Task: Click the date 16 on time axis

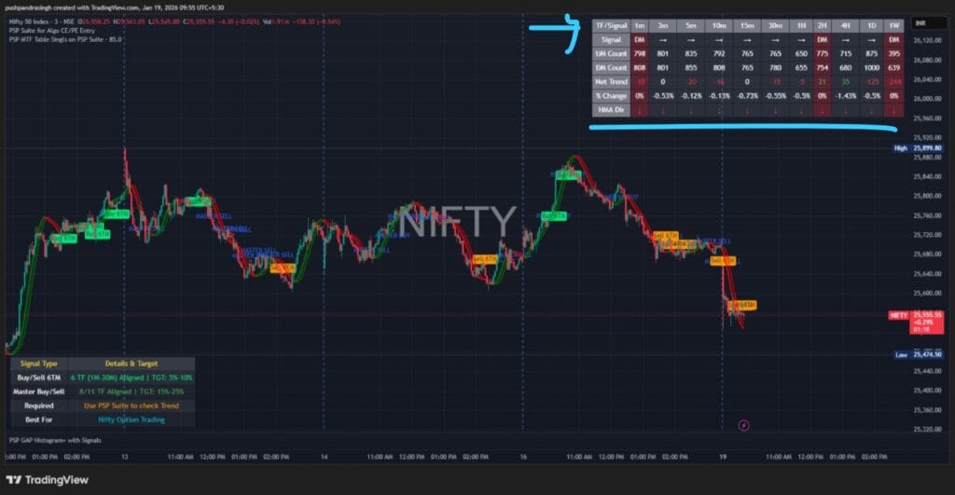Action: [522, 458]
